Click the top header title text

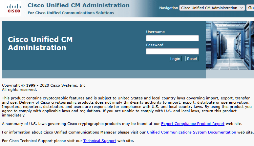tap(78, 5)
